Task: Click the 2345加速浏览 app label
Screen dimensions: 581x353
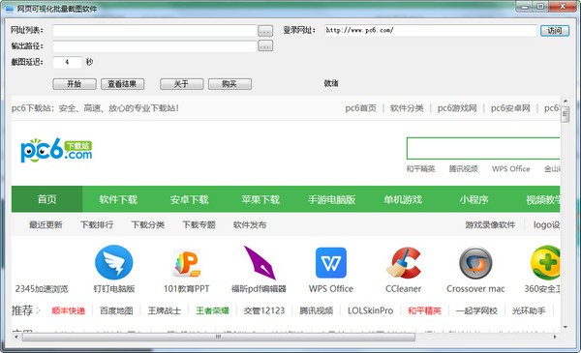Action: tap(42, 288)
